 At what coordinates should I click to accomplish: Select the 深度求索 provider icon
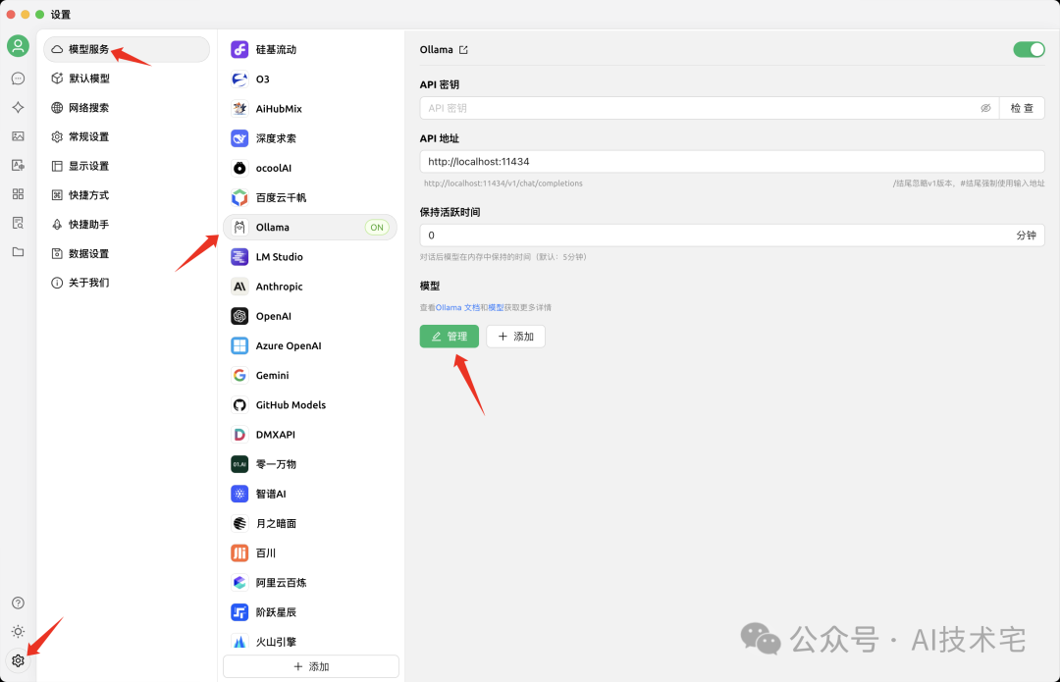[x=239, y=138]
